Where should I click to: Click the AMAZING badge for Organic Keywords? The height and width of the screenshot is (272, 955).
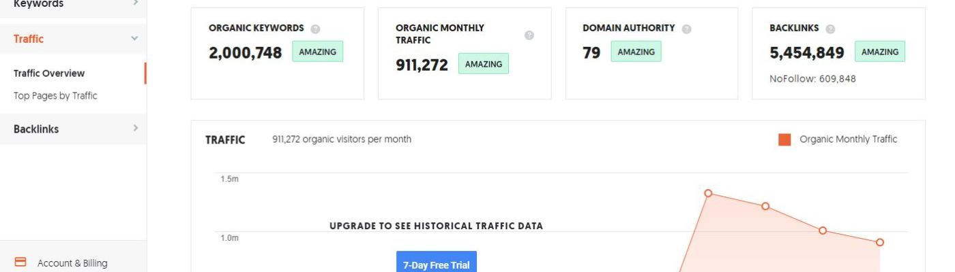(x=317, y=52)
